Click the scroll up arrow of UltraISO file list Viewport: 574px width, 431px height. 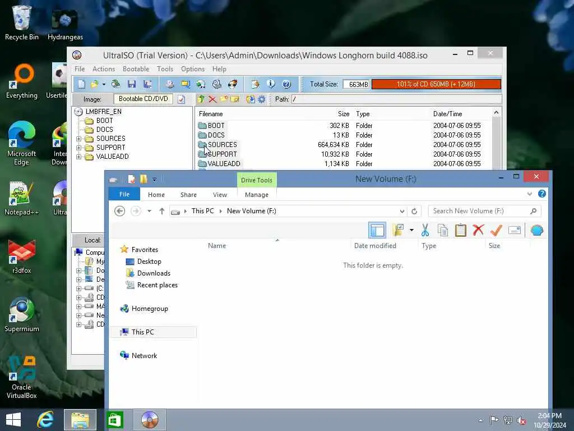coord(497,113)
